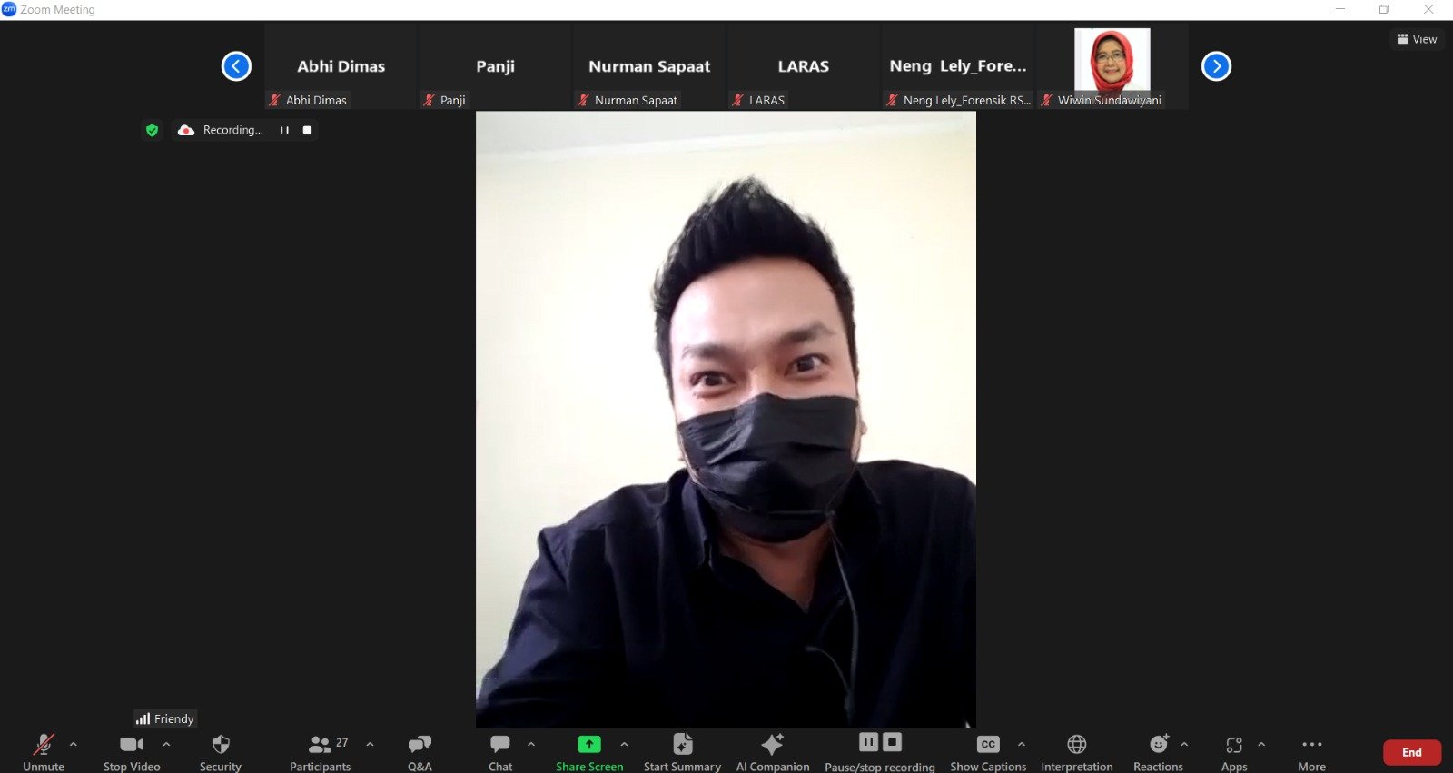Select LARAS participant tile

804,67
